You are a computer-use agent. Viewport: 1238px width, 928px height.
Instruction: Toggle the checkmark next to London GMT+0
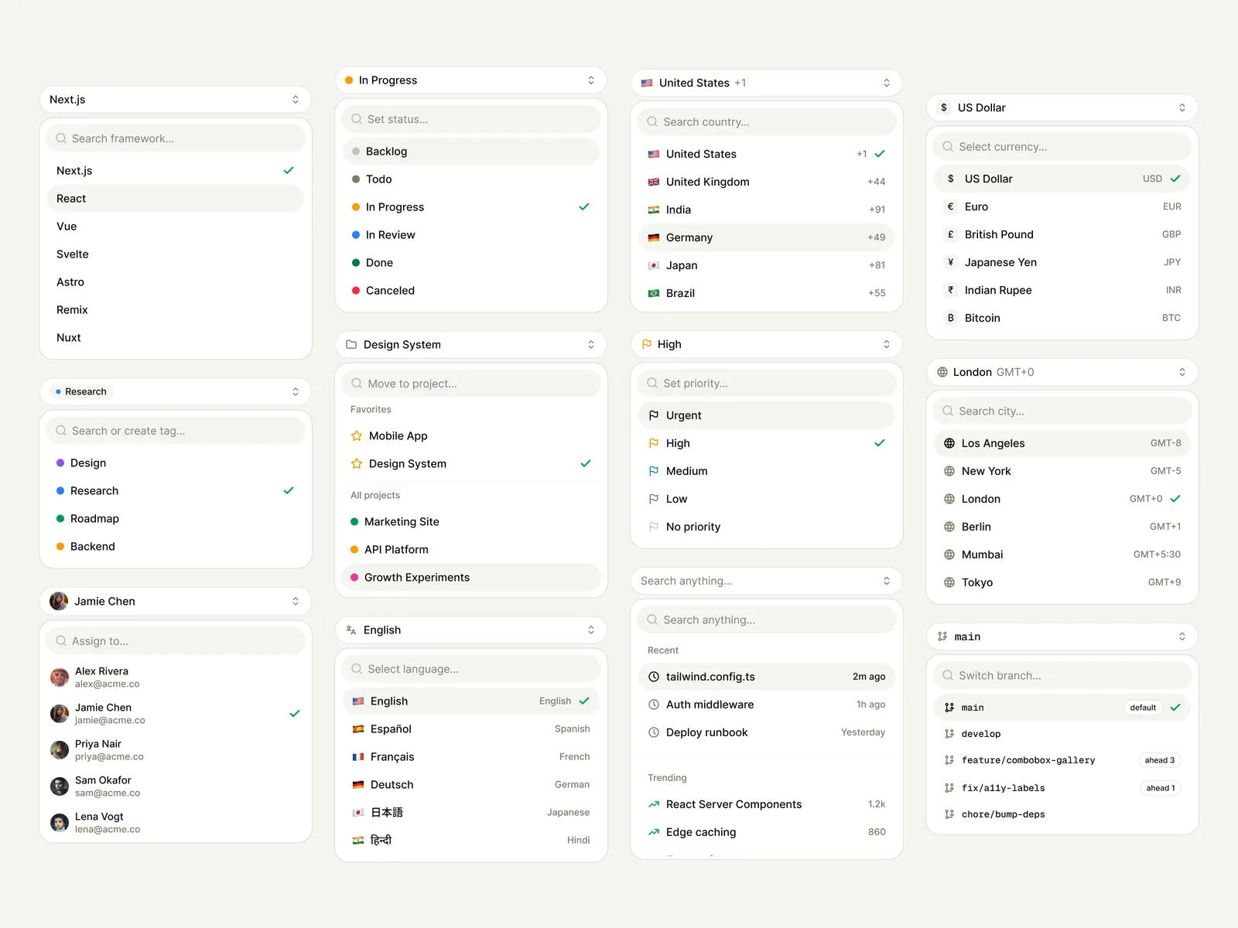click(x=1175, y=499)
